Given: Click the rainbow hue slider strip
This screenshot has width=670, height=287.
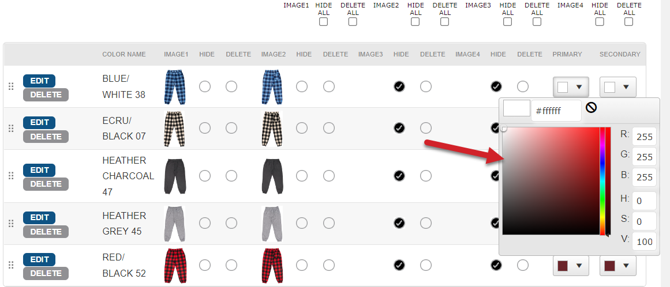Looking at the screenshot, I should (602, 181).
